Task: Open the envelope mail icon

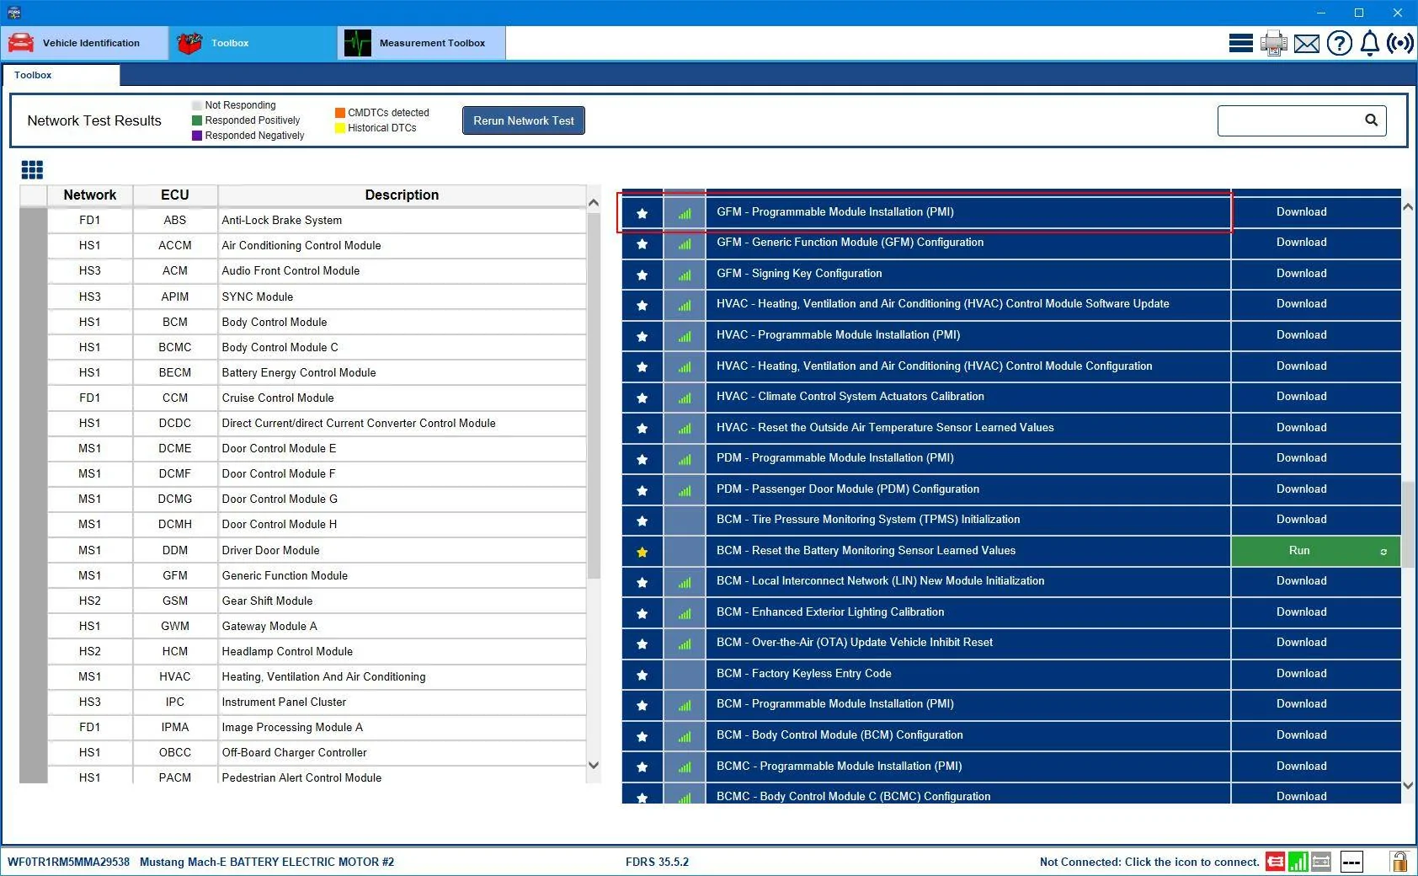Action: point(1307,43)
